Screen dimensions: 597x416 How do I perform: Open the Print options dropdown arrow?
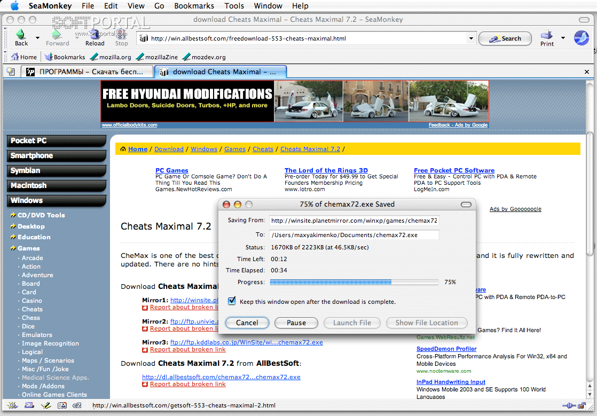coord(563,38)
